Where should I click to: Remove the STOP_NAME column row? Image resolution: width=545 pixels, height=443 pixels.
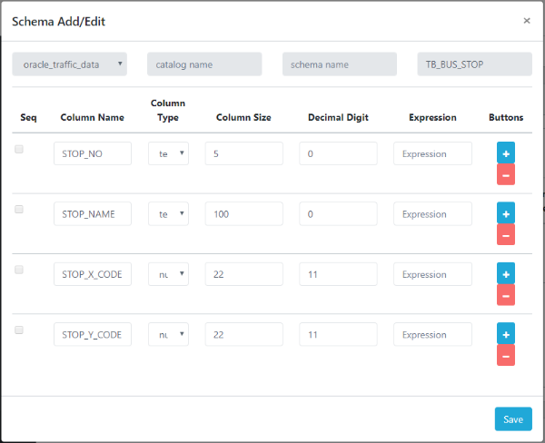506,234
